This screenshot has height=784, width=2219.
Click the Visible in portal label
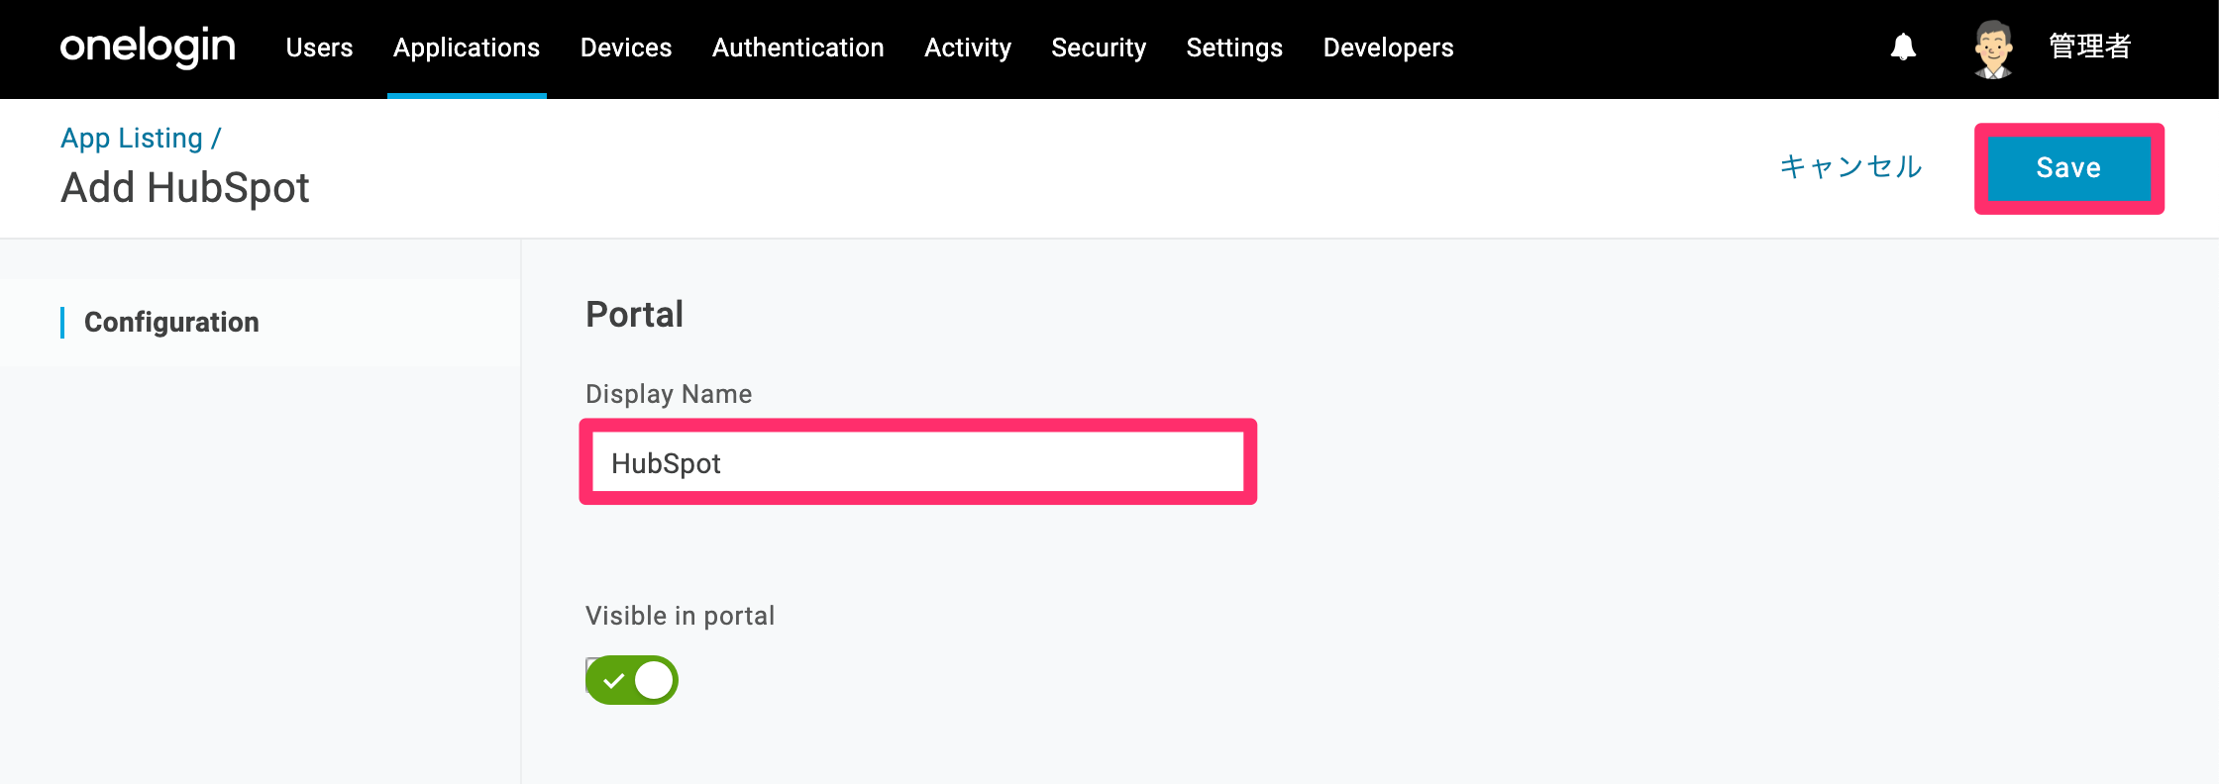680,616
